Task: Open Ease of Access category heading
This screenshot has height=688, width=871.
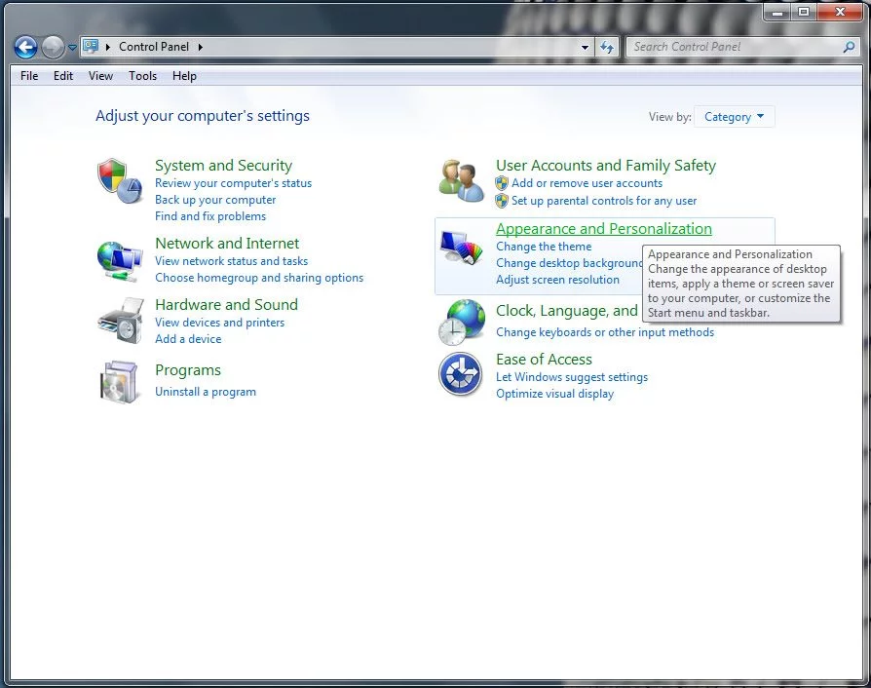Action: click(544, 360)
